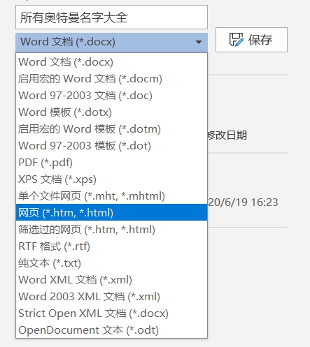Viewport: 310px width, 347px height.
Task: Open the file type dropdown arrow
Action: 199,42
